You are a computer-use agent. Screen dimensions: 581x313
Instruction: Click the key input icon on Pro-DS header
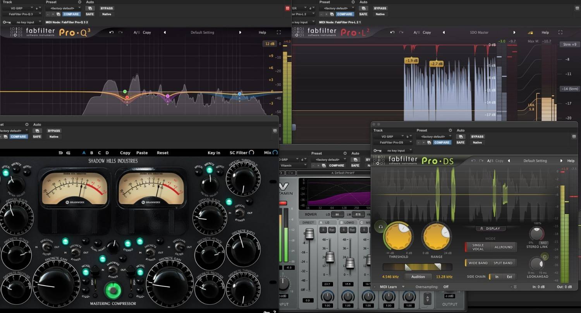tap(377, 150)
